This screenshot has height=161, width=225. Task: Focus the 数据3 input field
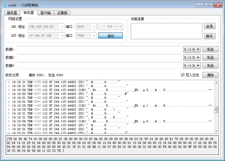click(x=99, y=66)
